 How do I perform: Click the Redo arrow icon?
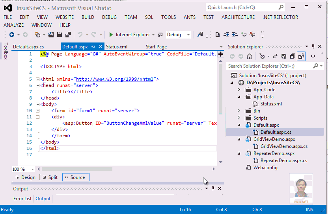[94, 35]
